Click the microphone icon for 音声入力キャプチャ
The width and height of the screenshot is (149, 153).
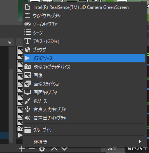pos(28,109)
